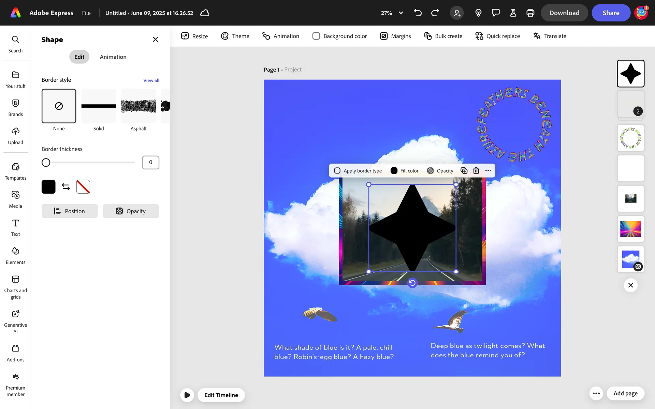This screenshot has height=409, width=655.
Task: Expand the 27% zoom dropdown
Action: 401,13
